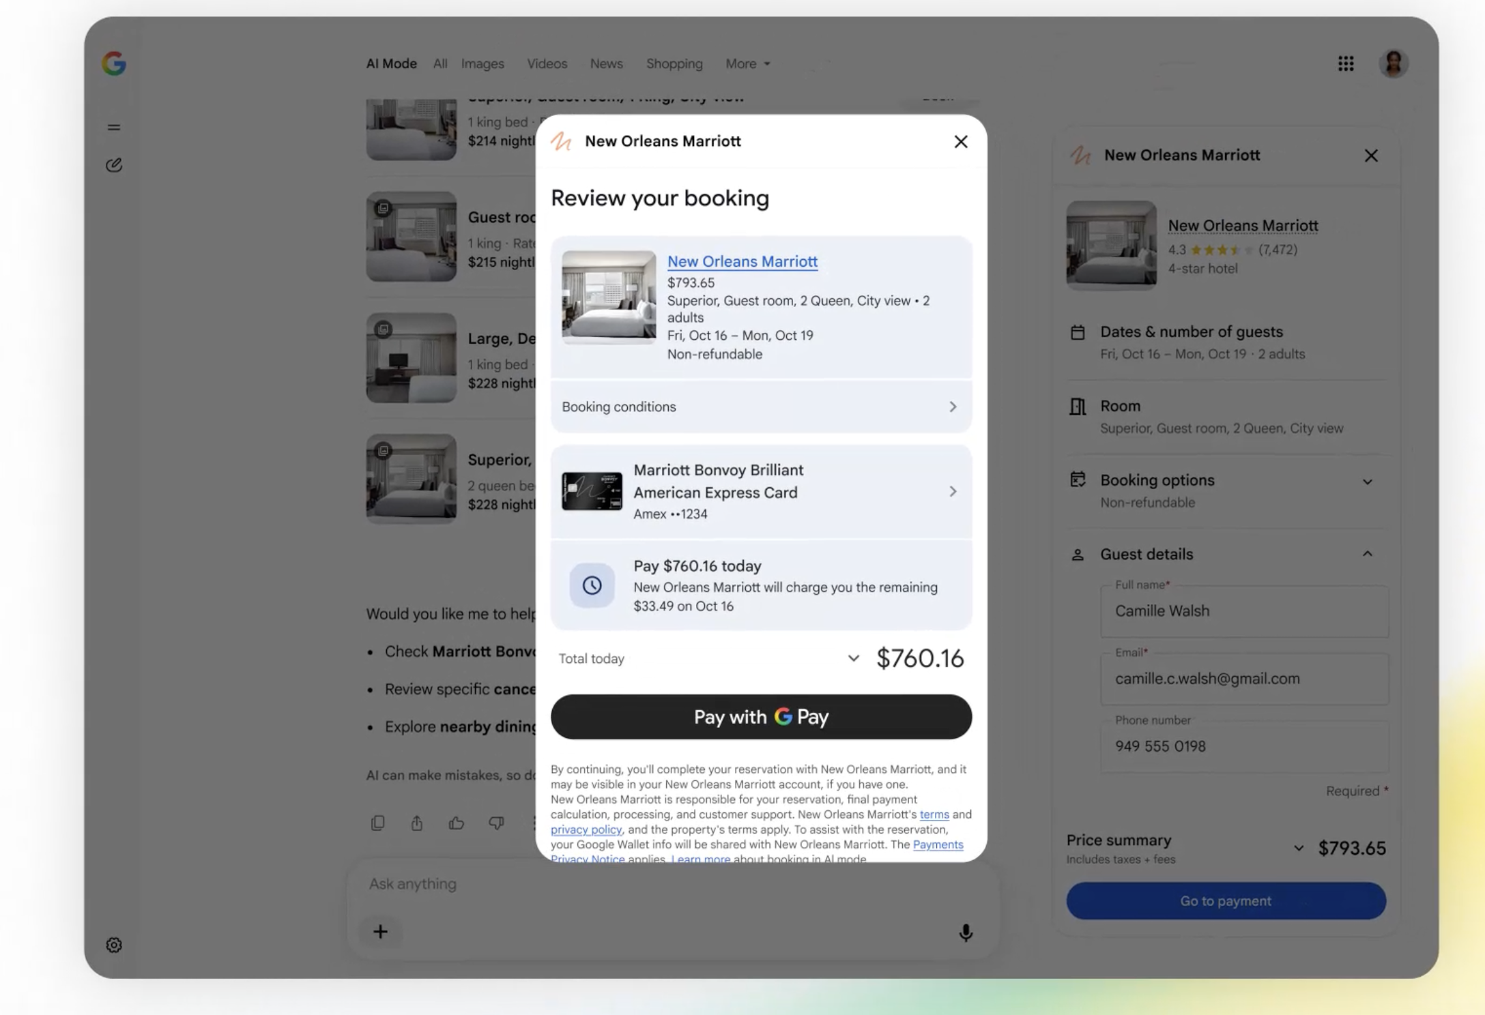Screen dimensions: 1485x1015
Task: Click the Full name input field
Action: click(x=1244, y=611)
